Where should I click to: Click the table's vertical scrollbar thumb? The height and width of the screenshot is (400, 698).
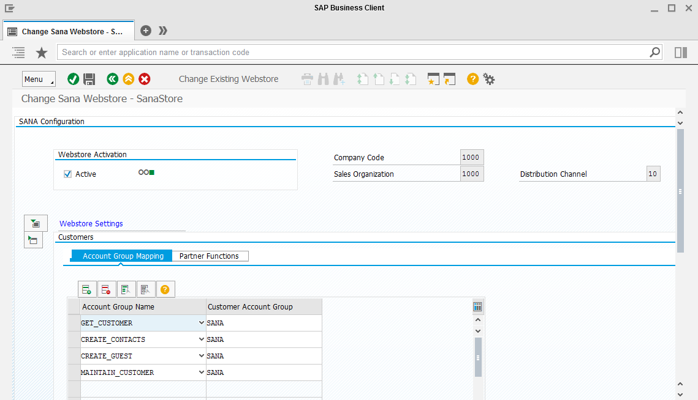[x=478, y=357]
